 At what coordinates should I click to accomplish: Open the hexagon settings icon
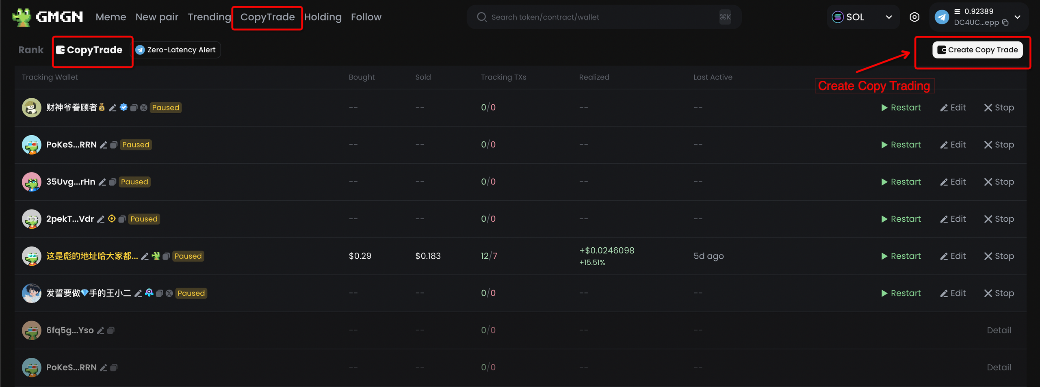pyautogui.click(x=914, y=17)
